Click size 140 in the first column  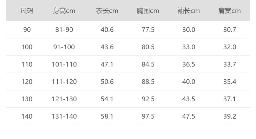click(27, 116)
